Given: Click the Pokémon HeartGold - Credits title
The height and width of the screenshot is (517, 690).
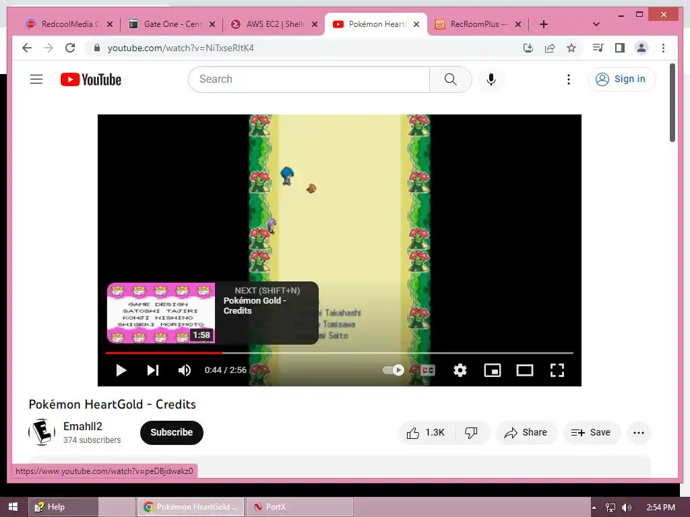Looking at the screenshot, I should [113, 405].
